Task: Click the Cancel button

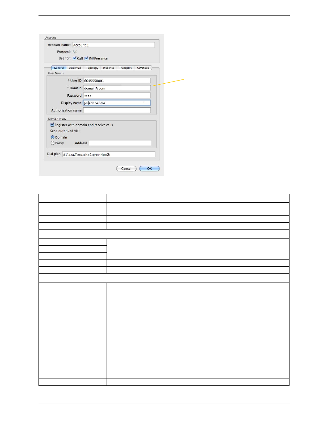Action: [x=126, y=169]
